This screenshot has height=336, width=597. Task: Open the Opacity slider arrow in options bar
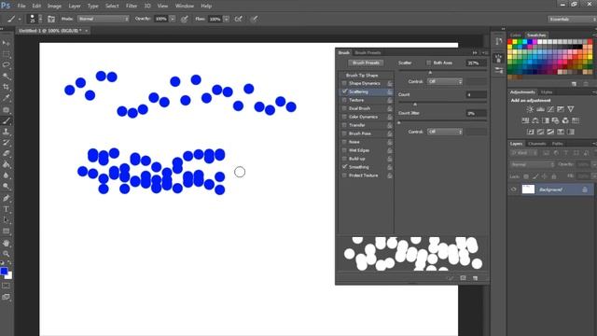(x=173, y=19)
